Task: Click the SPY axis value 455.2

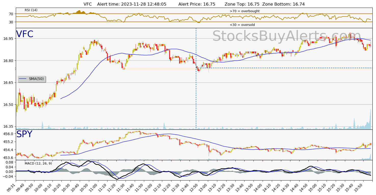Action: 9,142
